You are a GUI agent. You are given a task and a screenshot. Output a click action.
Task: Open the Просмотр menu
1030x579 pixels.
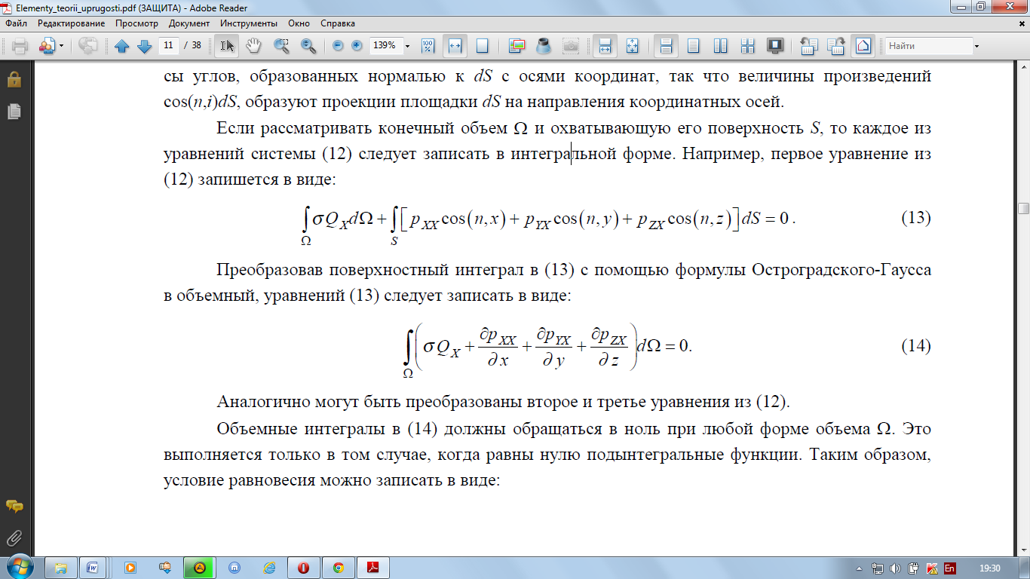[x=136, y=23]
